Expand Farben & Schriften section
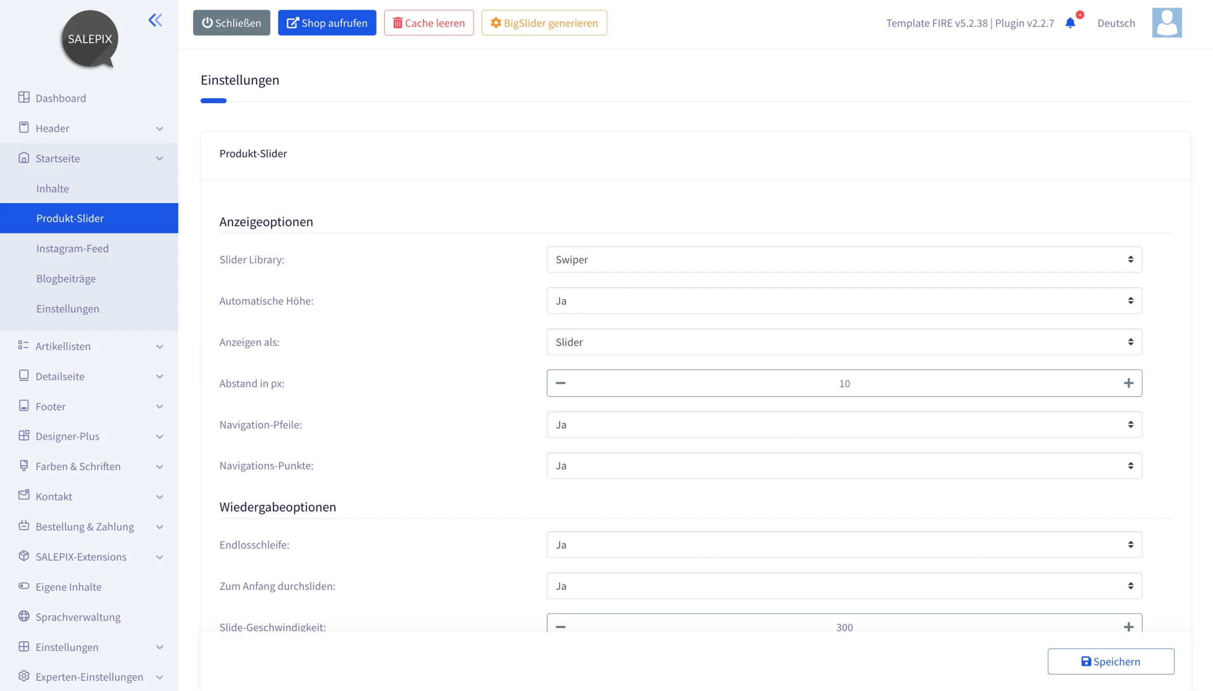Image resolution: width=1213 pixels, height=691 pixels. click(89, 467)
